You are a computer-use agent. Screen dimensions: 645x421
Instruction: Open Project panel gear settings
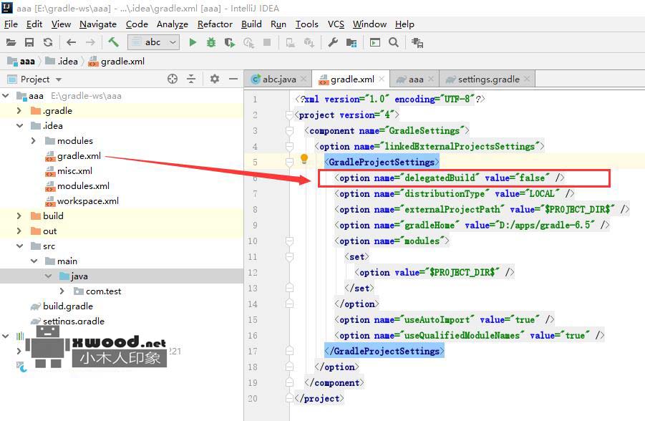pyautogui.click(x=214, y=79)
